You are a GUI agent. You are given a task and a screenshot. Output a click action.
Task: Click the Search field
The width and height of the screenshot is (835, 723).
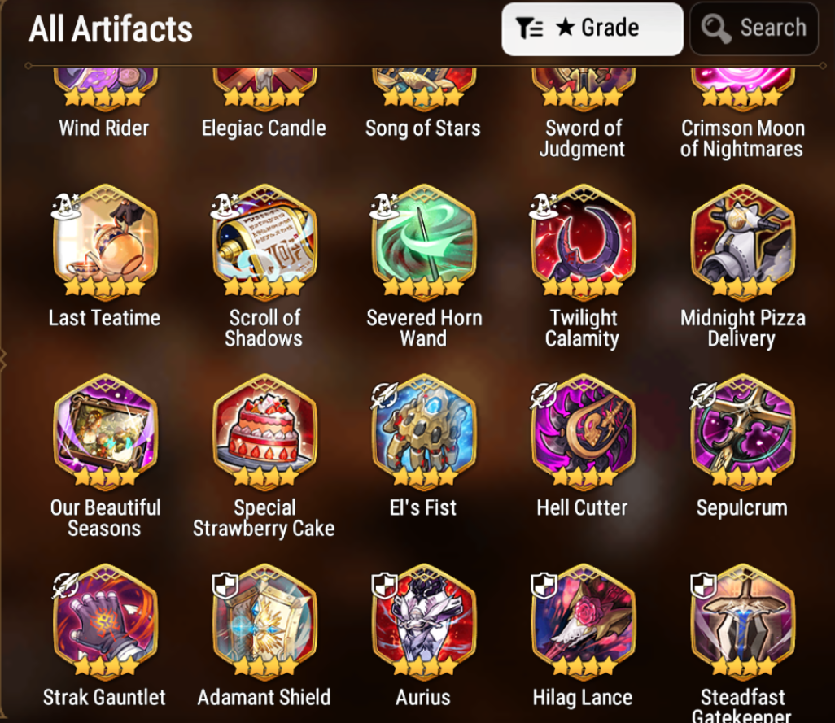tap(754, 28)
